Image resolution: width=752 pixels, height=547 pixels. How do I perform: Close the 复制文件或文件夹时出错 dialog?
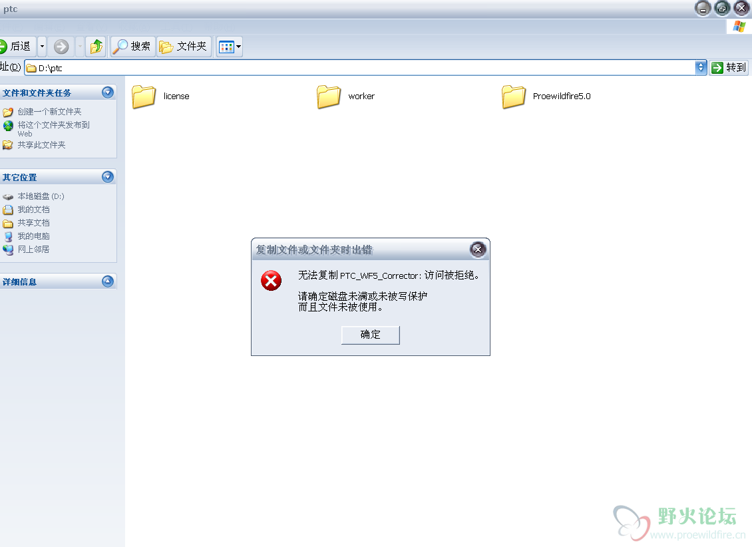click(478, 250)
